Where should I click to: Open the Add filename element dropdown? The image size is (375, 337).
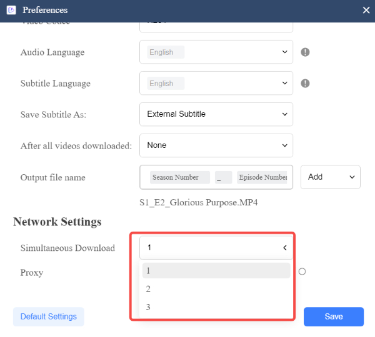tap(330, 177)
